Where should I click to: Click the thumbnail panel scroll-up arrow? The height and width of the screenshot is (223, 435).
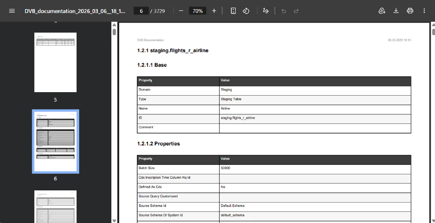click(x=114, y=25)
